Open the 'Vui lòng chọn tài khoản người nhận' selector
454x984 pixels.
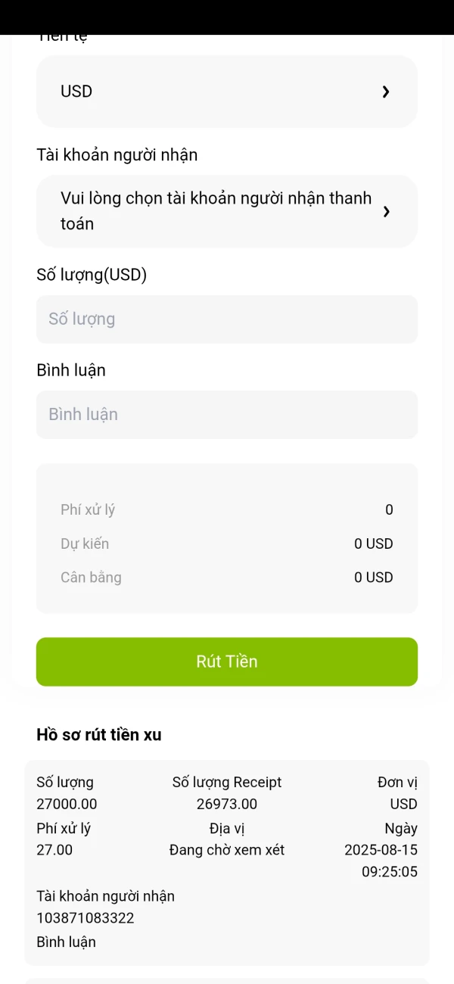coord(216,210)
